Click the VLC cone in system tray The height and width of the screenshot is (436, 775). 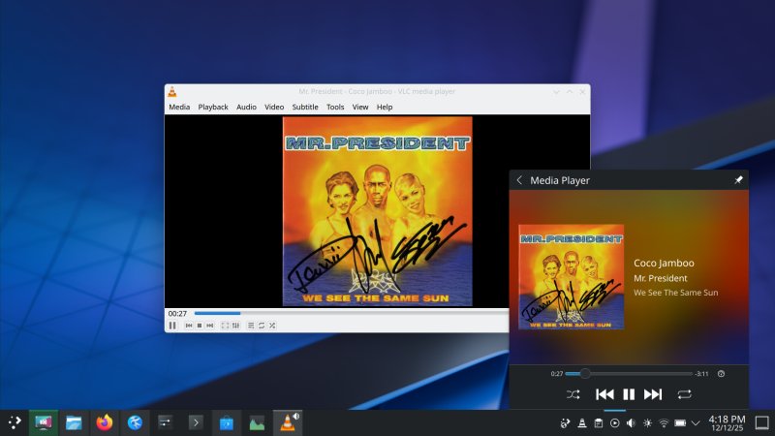tap(582, 423)
